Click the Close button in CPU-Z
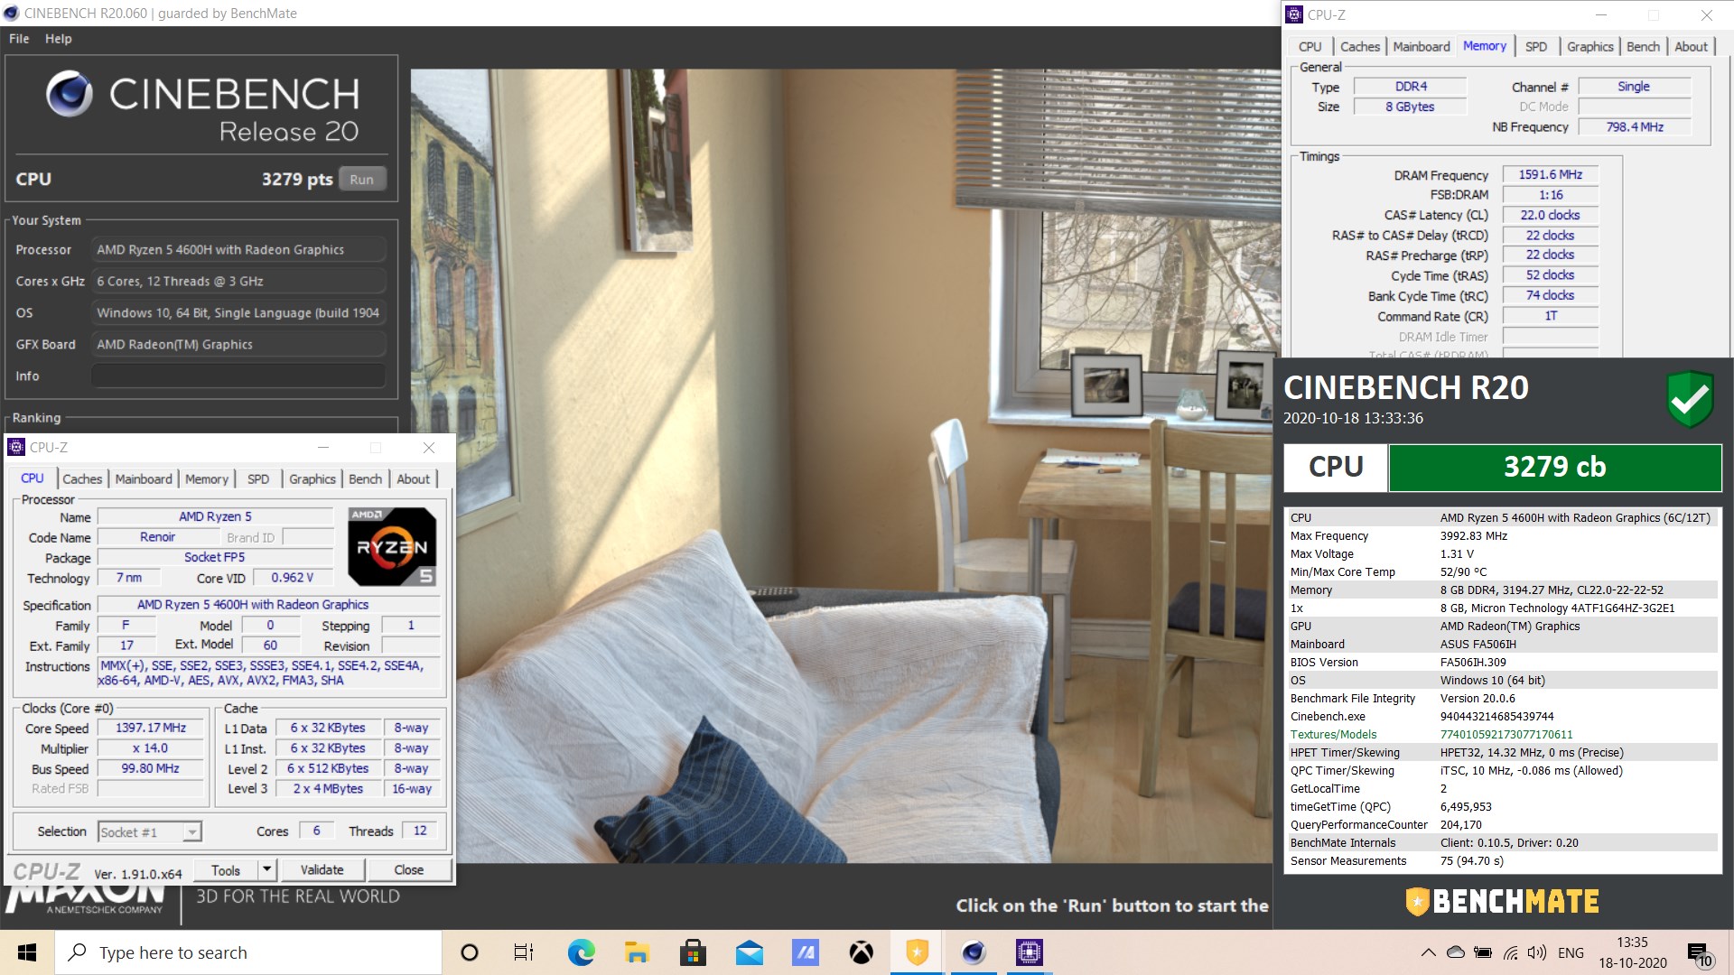 408,869
